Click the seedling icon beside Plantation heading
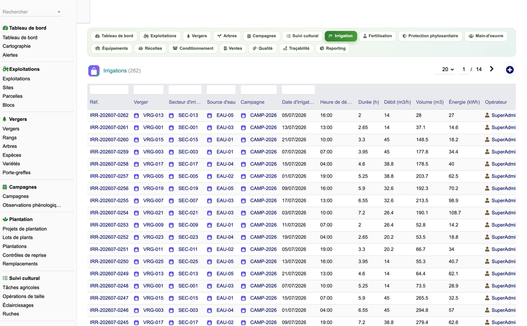Image resolution: width=527 pixels, height=326 pixels. pos(5,219)
